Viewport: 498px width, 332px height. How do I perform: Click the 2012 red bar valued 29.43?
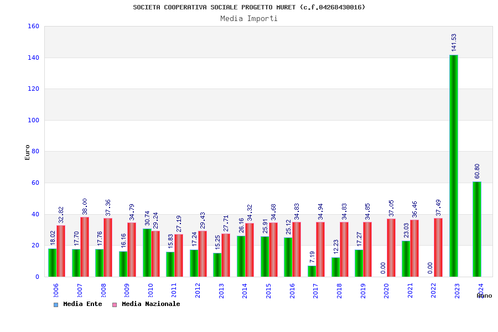(x=203, y=253)
